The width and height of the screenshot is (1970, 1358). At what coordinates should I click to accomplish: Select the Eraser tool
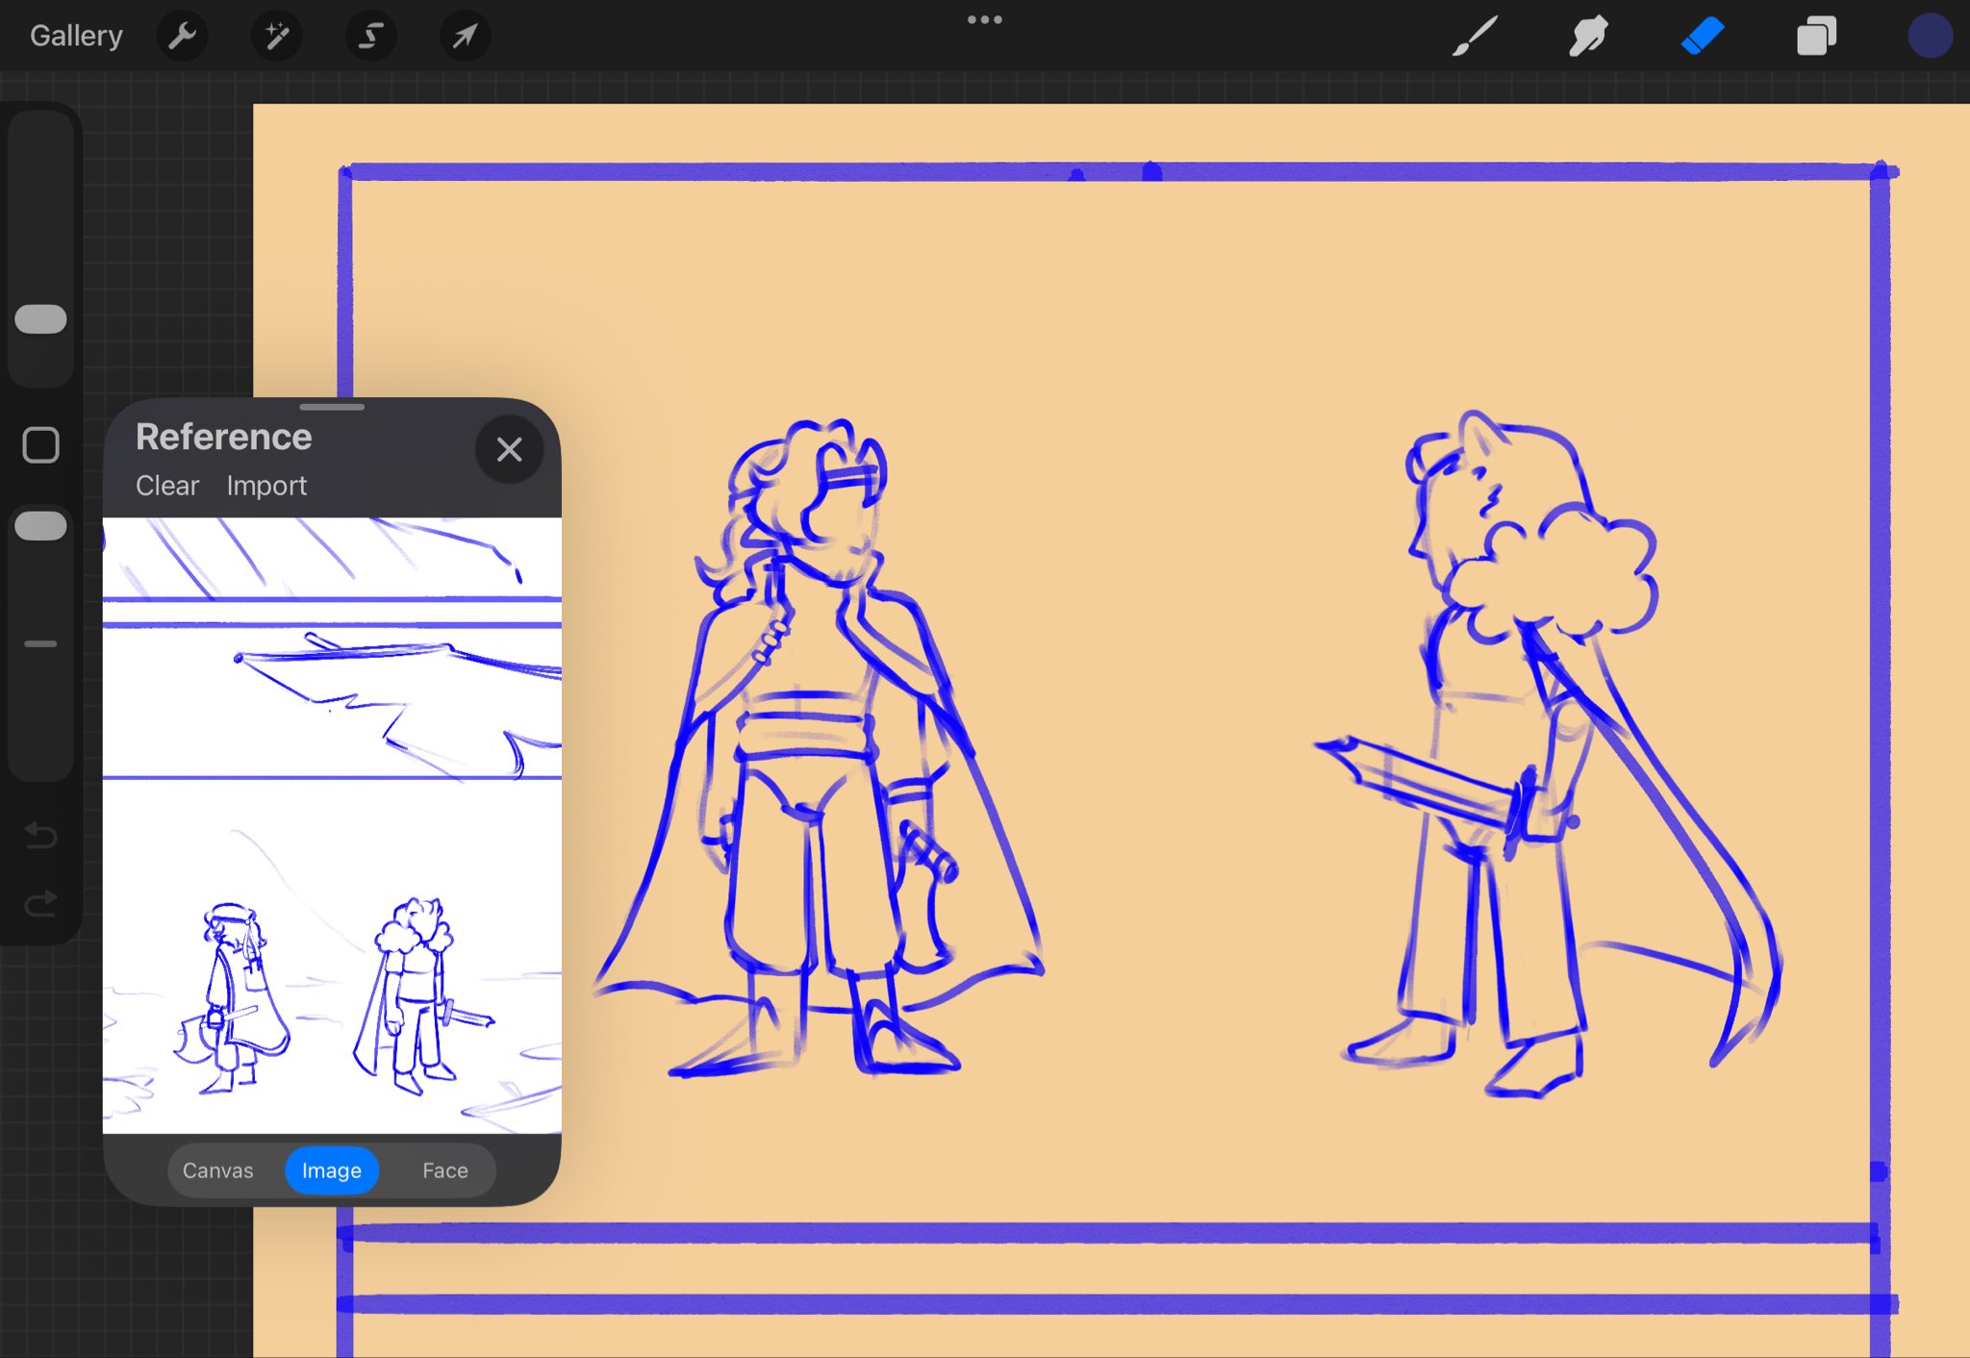click(1702, 37)
